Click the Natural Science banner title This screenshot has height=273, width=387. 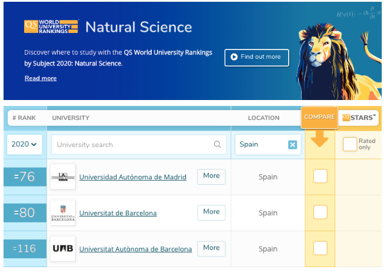pyautogui.click(x=138, y=27)
